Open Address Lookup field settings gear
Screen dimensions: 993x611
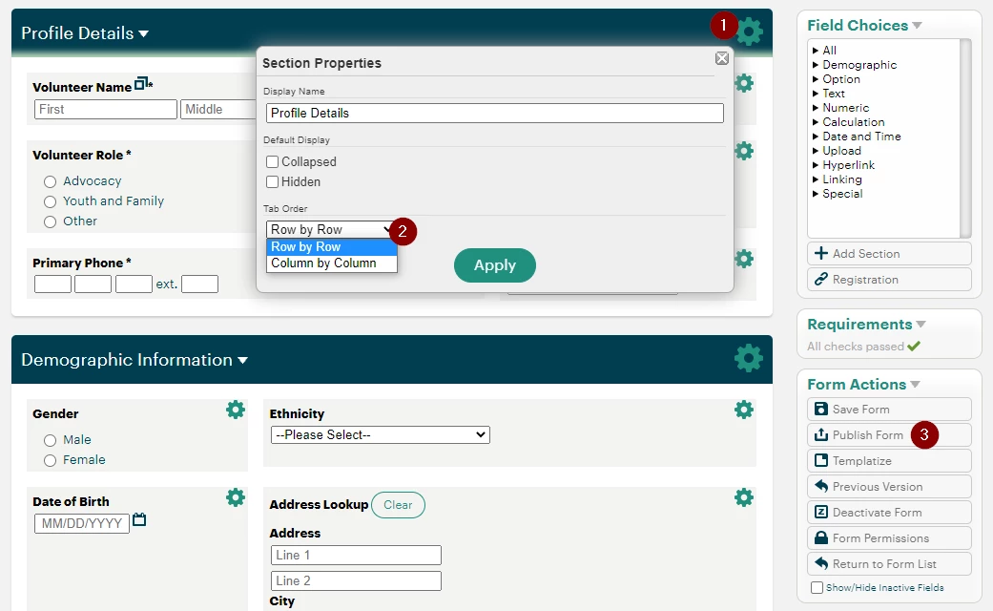coord(744,497)
